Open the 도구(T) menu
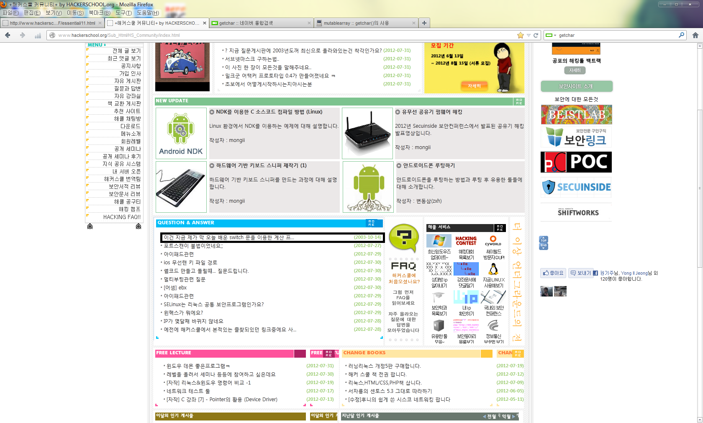Screen dimensions: 703x423 [123, 13]
